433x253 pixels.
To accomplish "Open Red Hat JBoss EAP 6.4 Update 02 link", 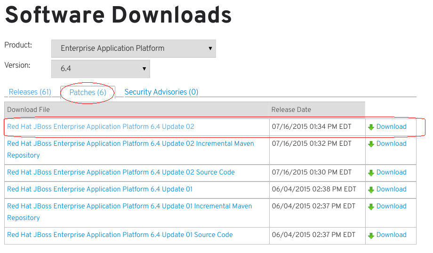I will point(101,126).
